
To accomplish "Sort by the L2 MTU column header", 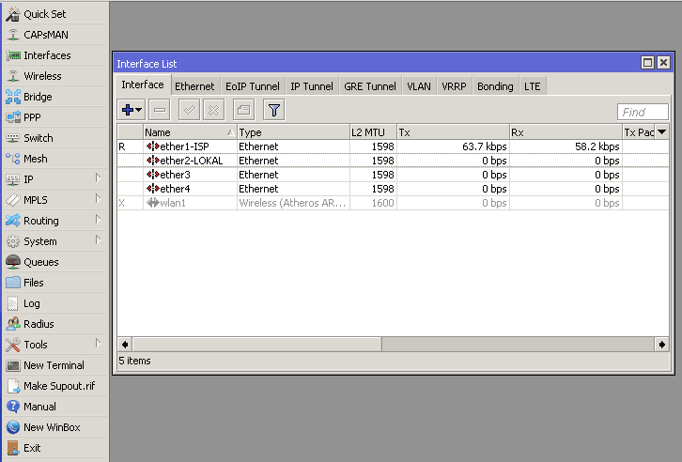I will click(373, 132).
